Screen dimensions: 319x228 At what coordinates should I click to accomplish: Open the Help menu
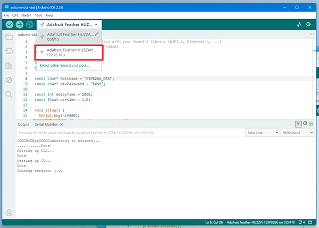pos(49,15)
